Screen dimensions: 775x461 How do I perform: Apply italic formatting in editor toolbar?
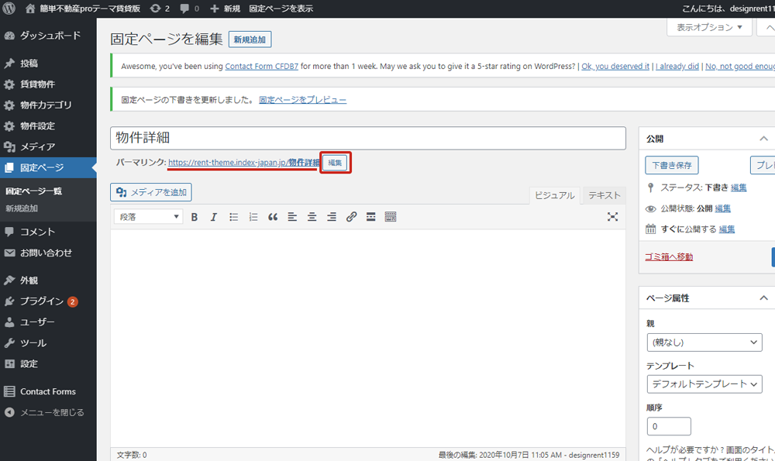point(214,217)
